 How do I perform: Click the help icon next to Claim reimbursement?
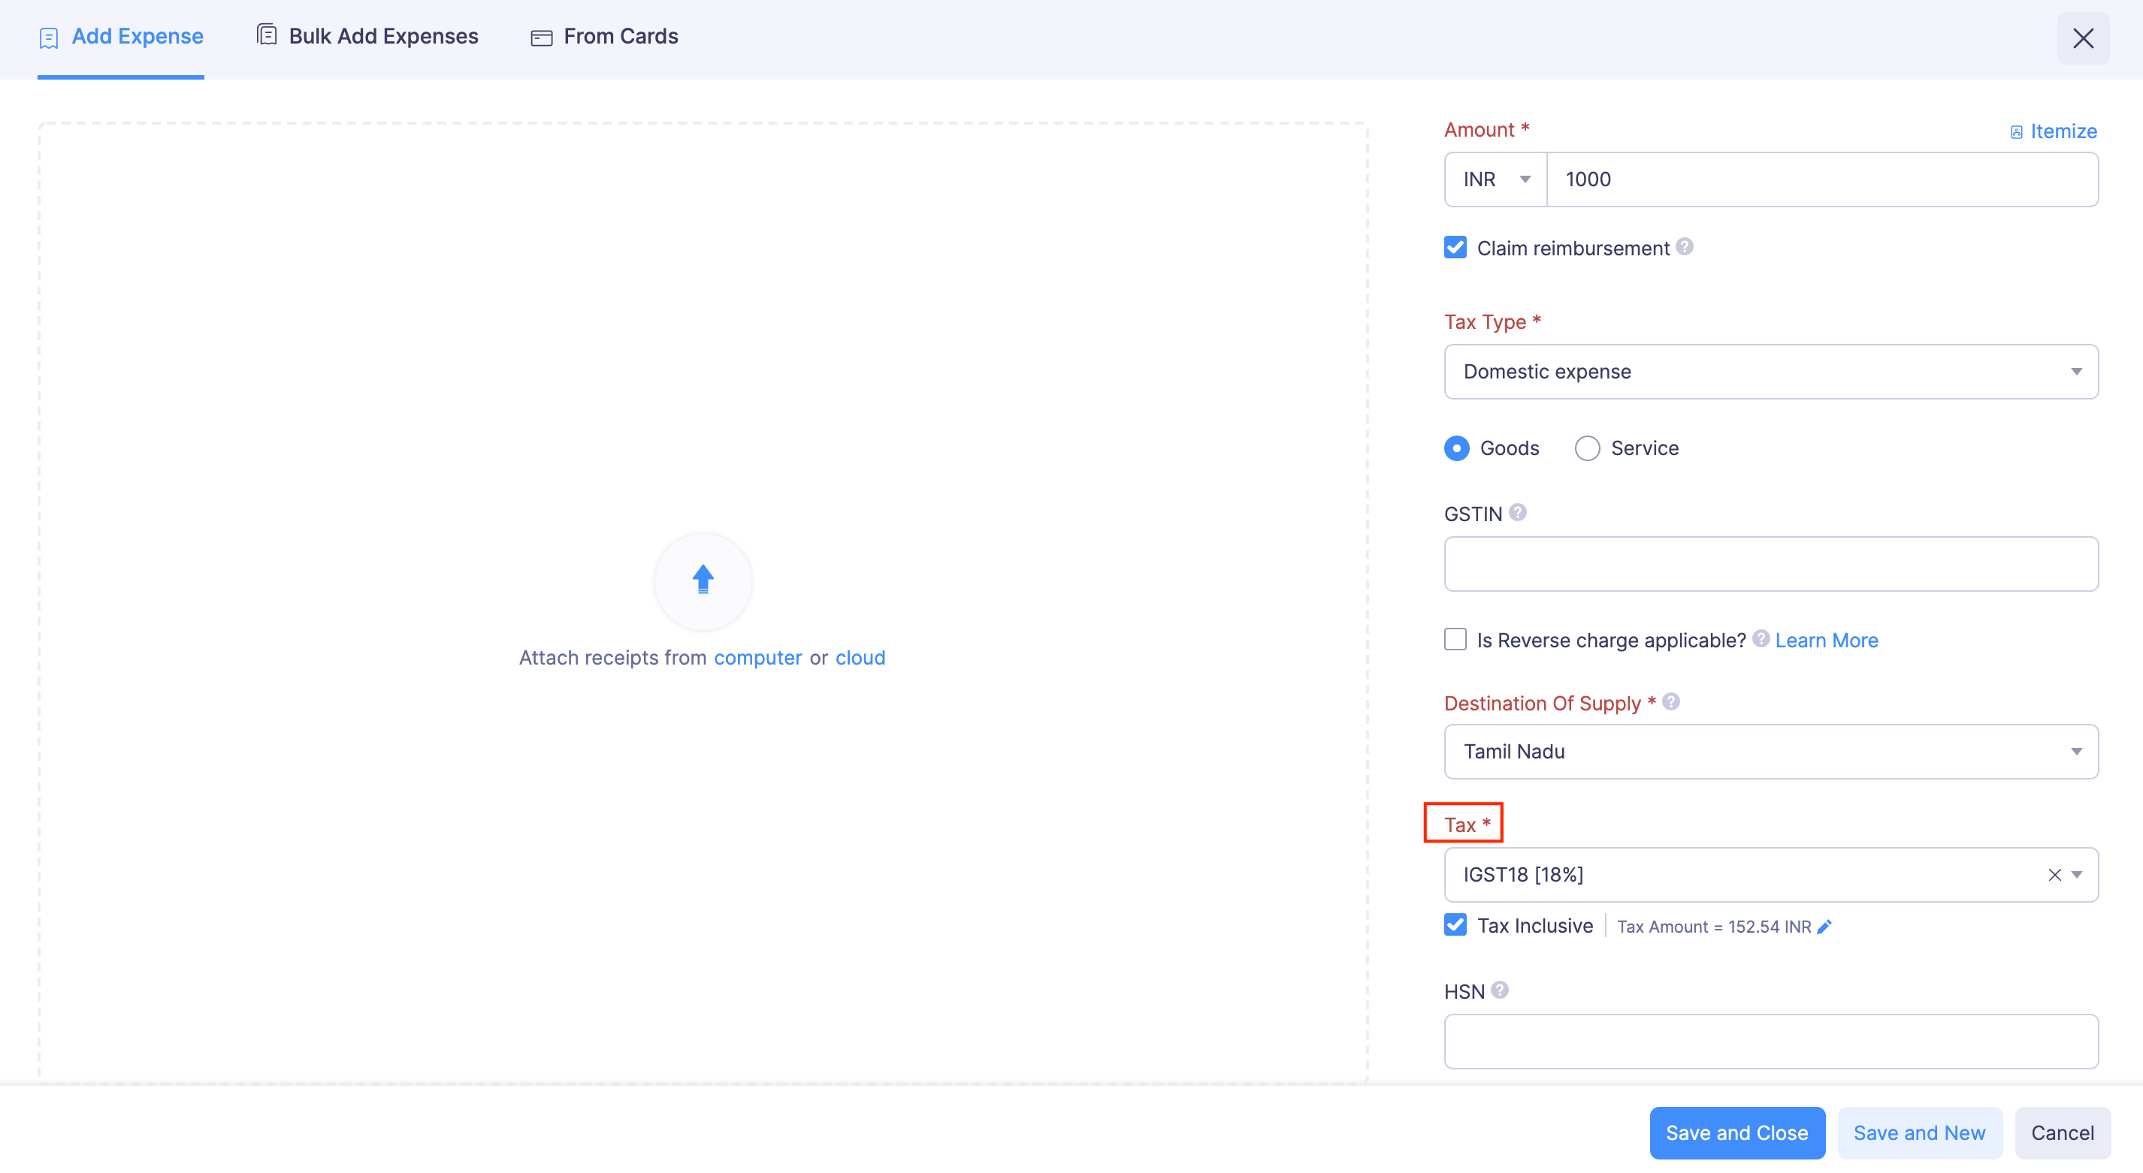pyautogui.click(x=1685, y=247)
